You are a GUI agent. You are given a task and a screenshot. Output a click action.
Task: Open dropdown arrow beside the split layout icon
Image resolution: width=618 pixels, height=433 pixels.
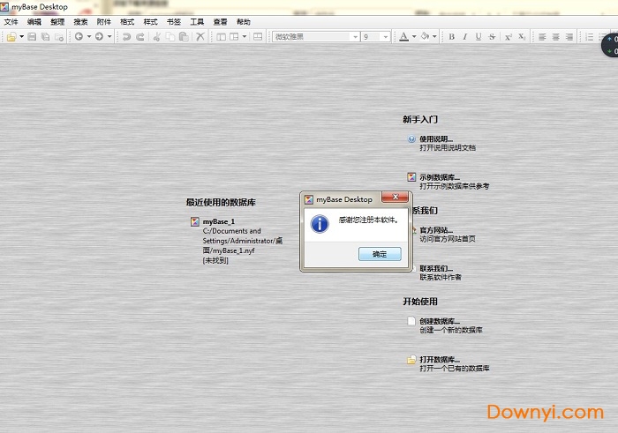click(245, 37)
